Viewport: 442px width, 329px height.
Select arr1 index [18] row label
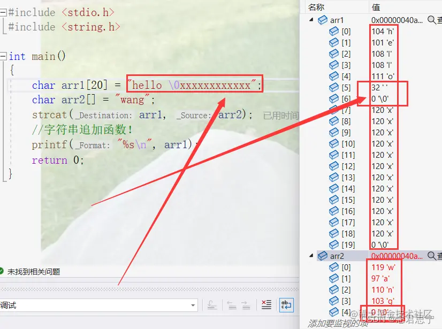[x=348, y=234]
